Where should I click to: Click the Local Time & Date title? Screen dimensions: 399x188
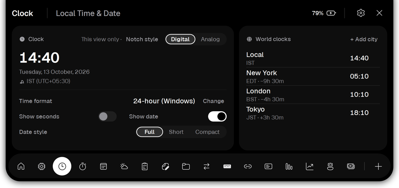88,13
